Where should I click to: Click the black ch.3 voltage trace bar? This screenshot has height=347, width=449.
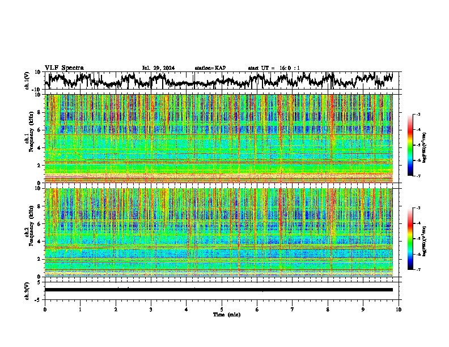[219, 290]
